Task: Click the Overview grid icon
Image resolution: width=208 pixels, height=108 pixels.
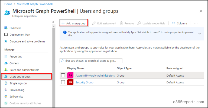Action: point(6,28)
